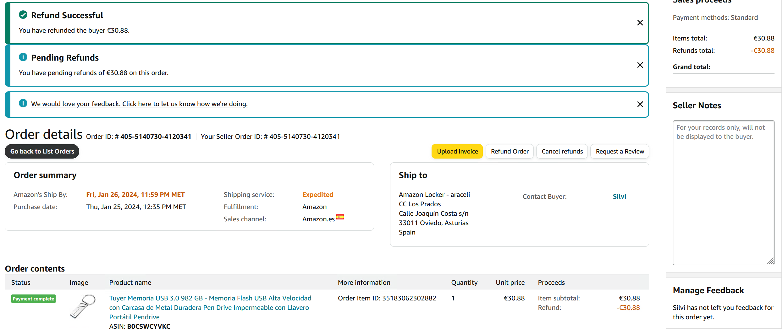Click Request a Review button
The image size is (783, 329).
point(620,151)
